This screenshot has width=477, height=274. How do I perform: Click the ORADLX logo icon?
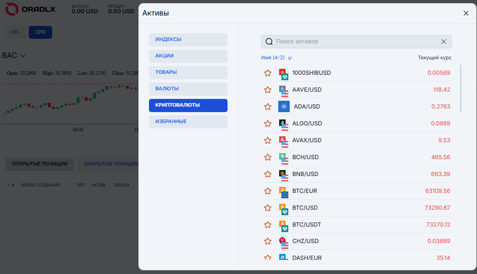(x=12, y=9)
